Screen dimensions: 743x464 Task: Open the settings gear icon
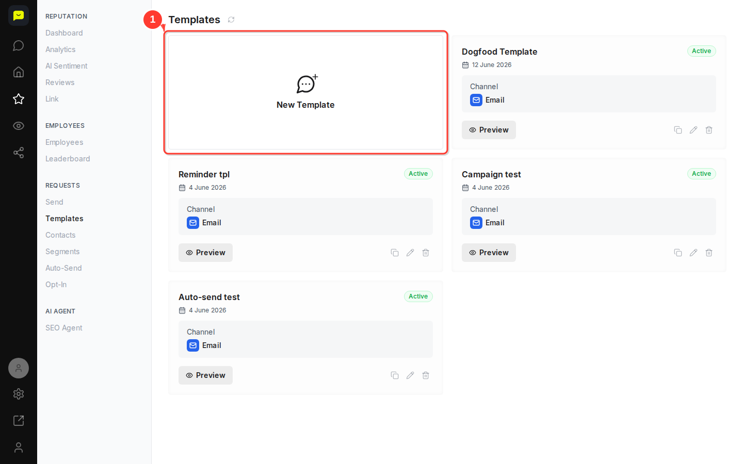coord(19,394)
